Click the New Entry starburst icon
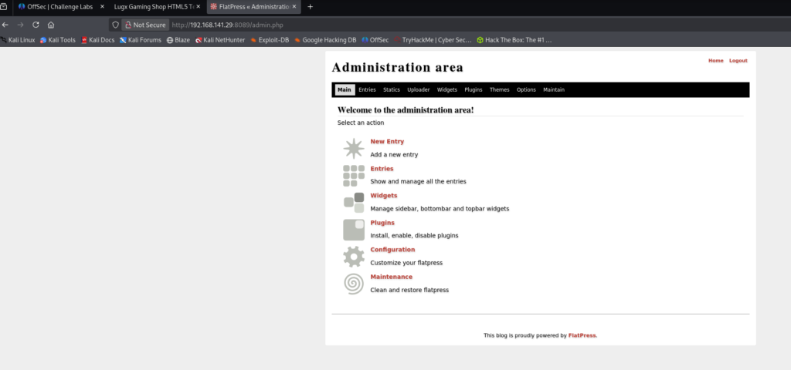The image size is (791, 370). [x=353, y=148]
